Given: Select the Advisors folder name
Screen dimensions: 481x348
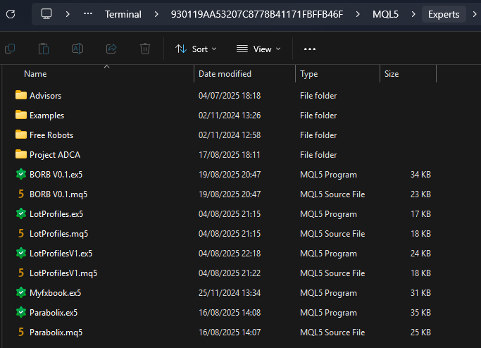Looking at the screenshot, I should (x=45, y=95).
